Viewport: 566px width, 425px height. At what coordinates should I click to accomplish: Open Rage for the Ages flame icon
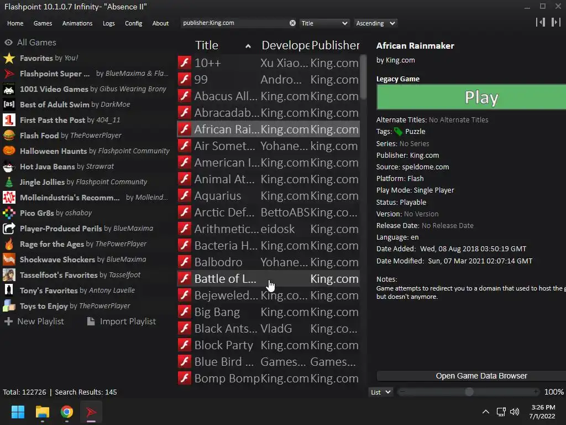pyautogui.click(x=9, y=244)
